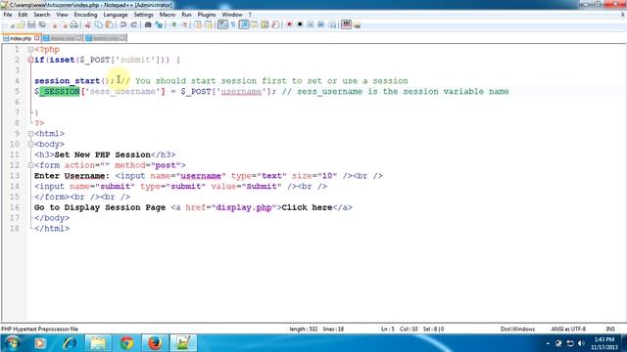Open the Plugins menu
This screenshot has height=352, width=627.
pyautogui.click(x=207, y=15)
